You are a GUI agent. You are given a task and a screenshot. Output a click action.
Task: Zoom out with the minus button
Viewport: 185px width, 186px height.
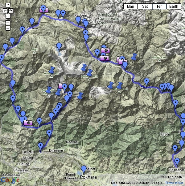pos(8,28)
